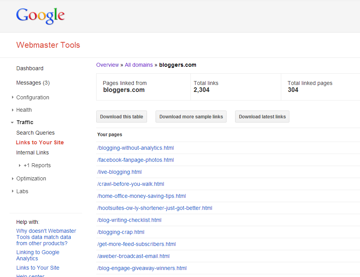Click the Download latest links button
360x277 pixels.
pyautogui.click(x=262, y=117)
